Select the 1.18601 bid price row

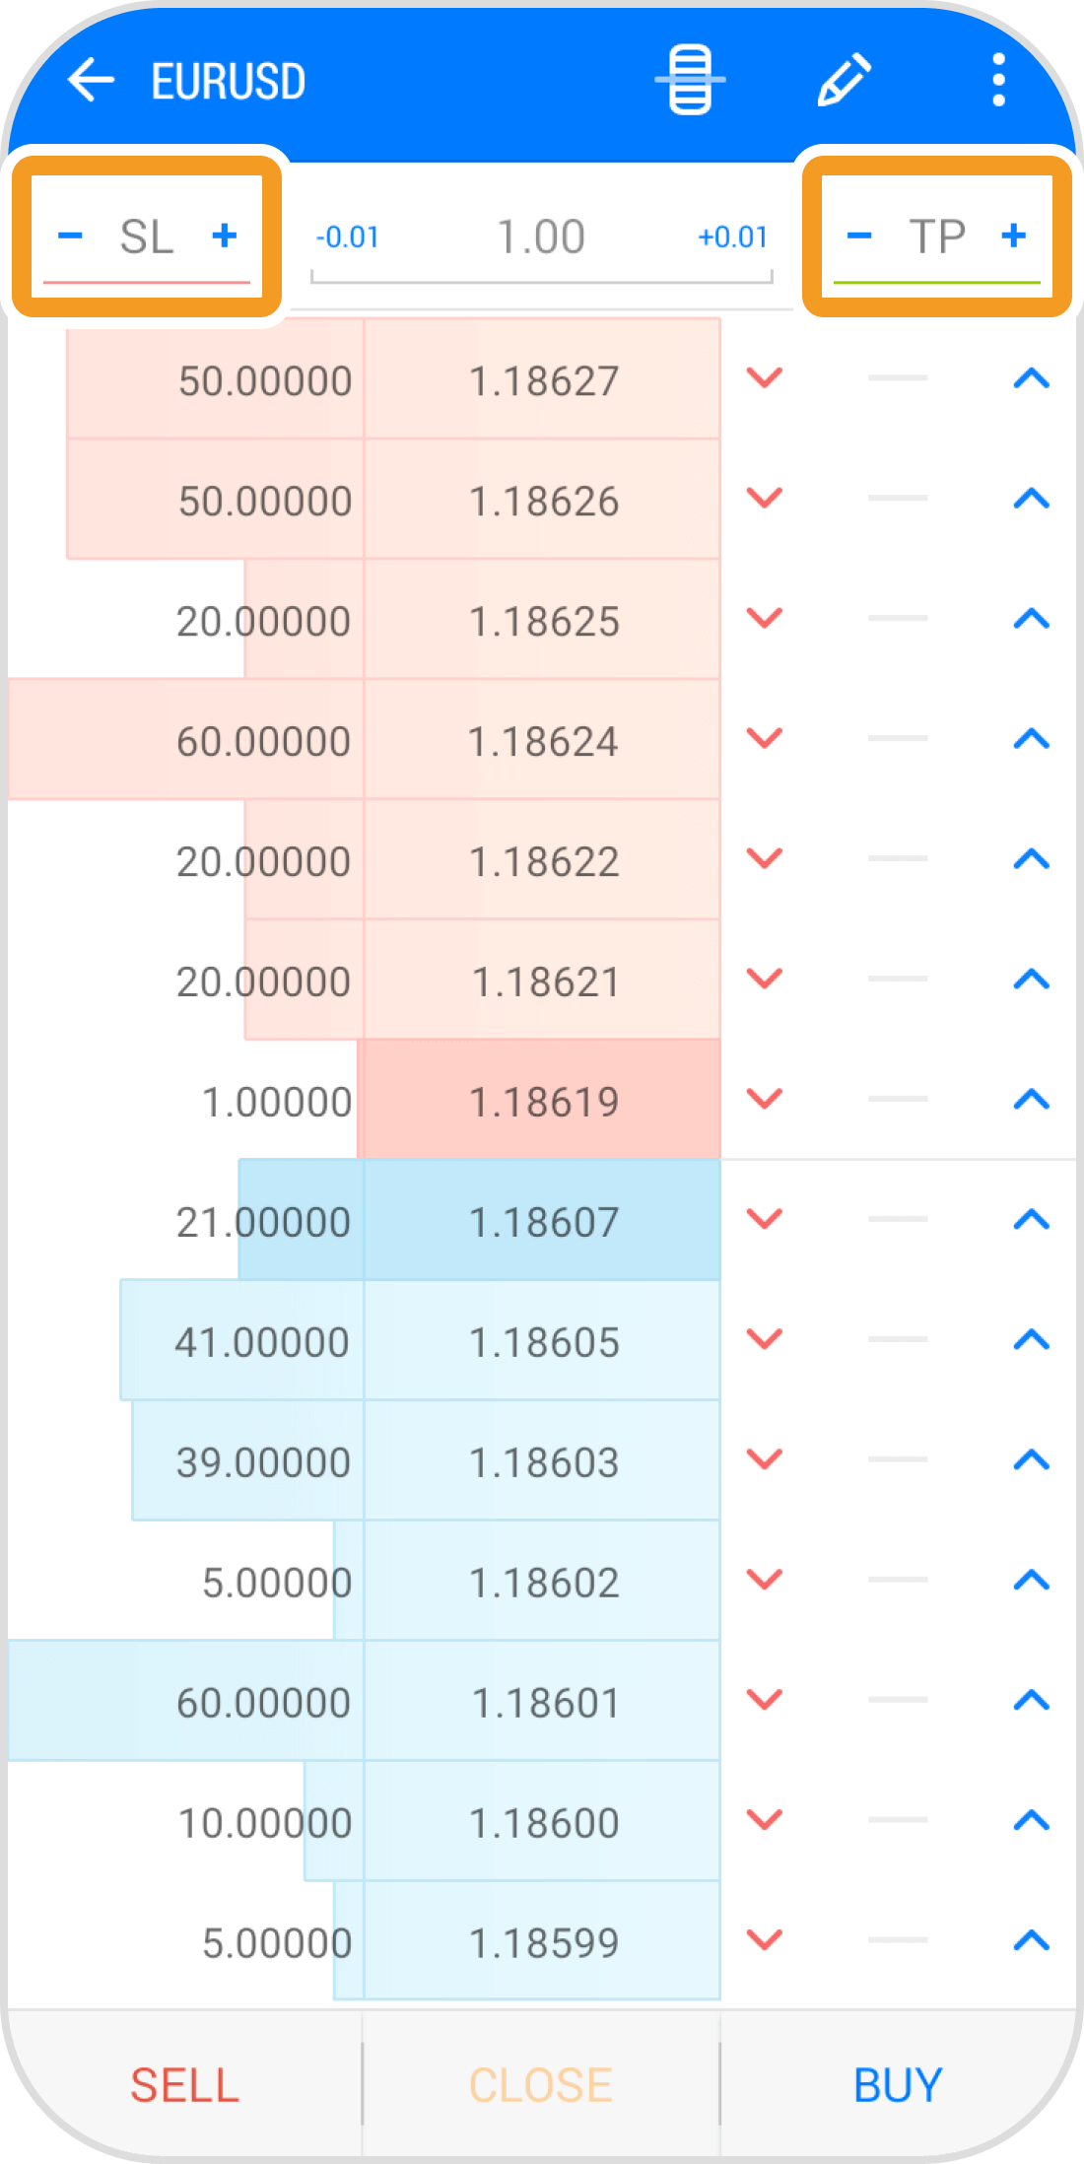[x=543, y=1702]
